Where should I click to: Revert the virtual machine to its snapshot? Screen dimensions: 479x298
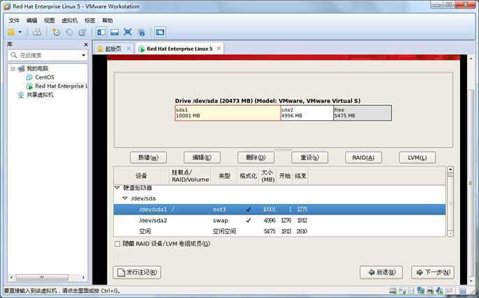69,32
